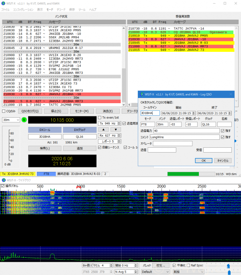
Task: Click the down arrow above Rx frequency
Action: click(x=115, y=129)
